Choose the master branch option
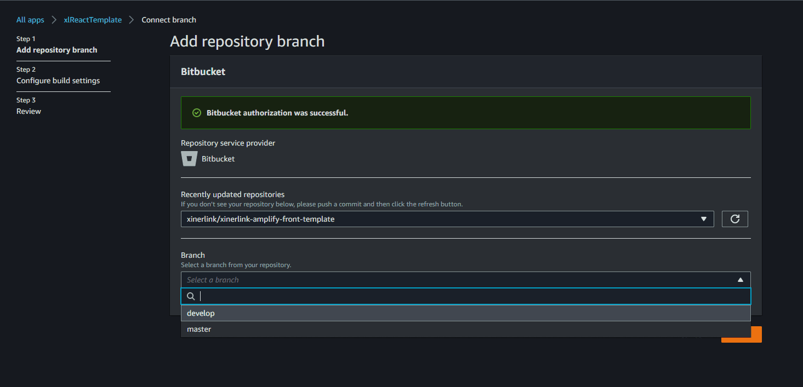The width and height of the screenshot is (803, 387). coord(199,329)
